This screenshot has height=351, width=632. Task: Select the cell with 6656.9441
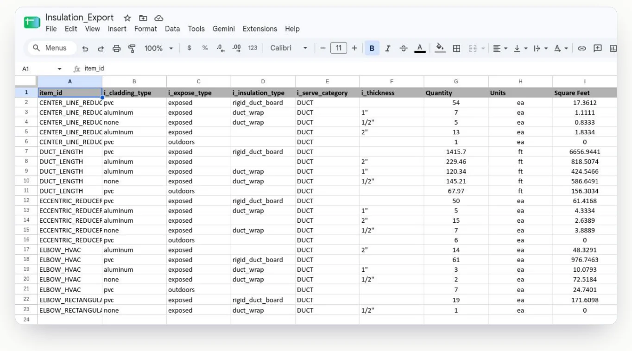(x=585, y=152)
